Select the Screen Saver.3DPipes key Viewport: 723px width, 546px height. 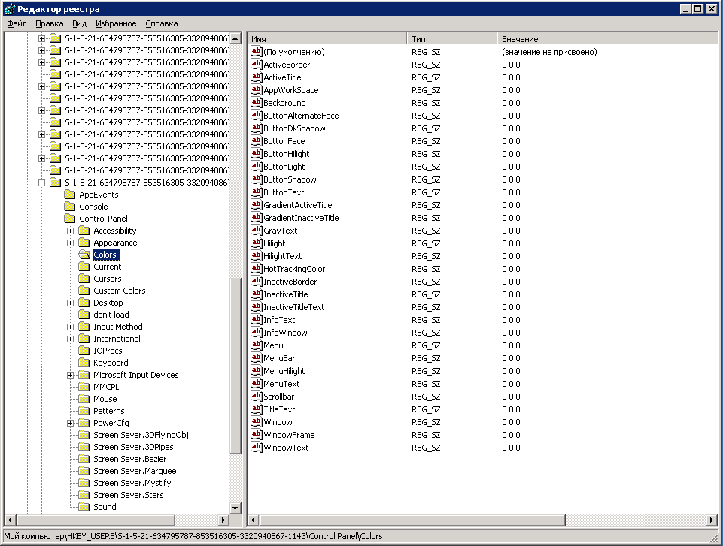click(133, 447)
